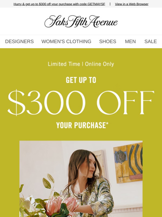This screenshot has height=217, width=162.
Task: Go to the Designers section
Action: coord(20,41)
